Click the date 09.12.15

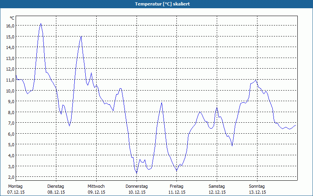[x=96, y=192]
